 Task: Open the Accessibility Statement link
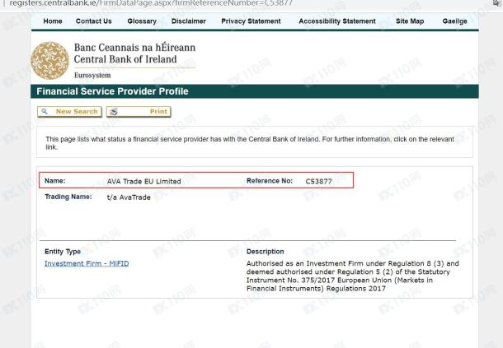[x=337, y=21]
